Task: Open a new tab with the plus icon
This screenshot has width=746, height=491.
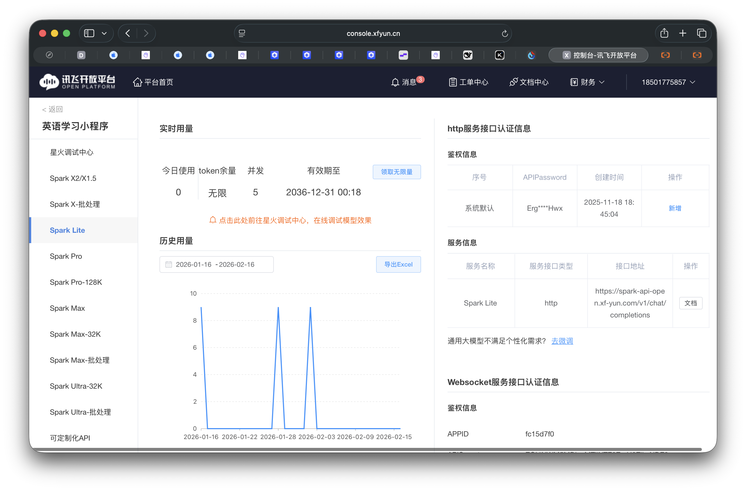Action: (x=683, y=33)
